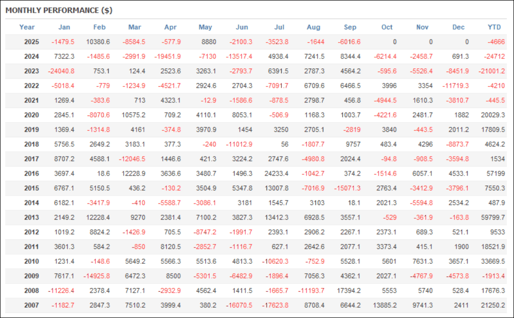Select the -24040.8 cell for January 2023
Image resolution: width=514 pixels, height=318 pixels.
point(61,71)
